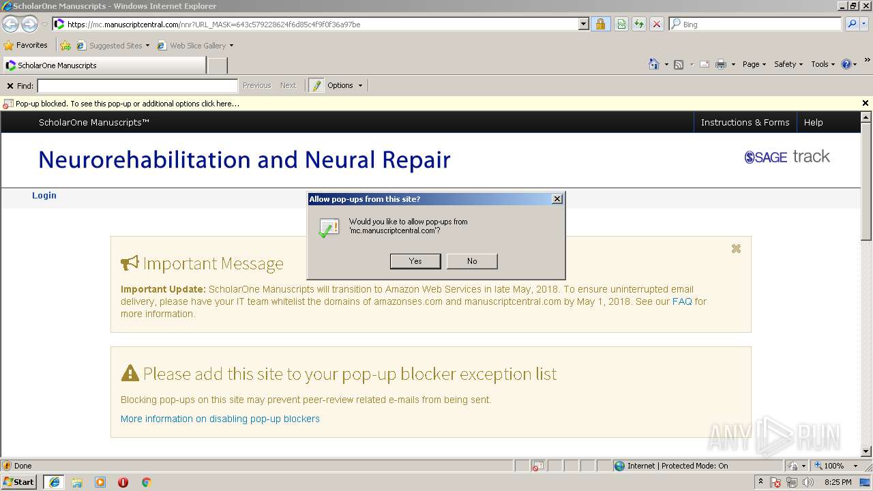Image resolution: width=873 pixels, height=491 pixels.
Task: Open the FAQ link
Action: pyautogui.click(x=682, y=301)
